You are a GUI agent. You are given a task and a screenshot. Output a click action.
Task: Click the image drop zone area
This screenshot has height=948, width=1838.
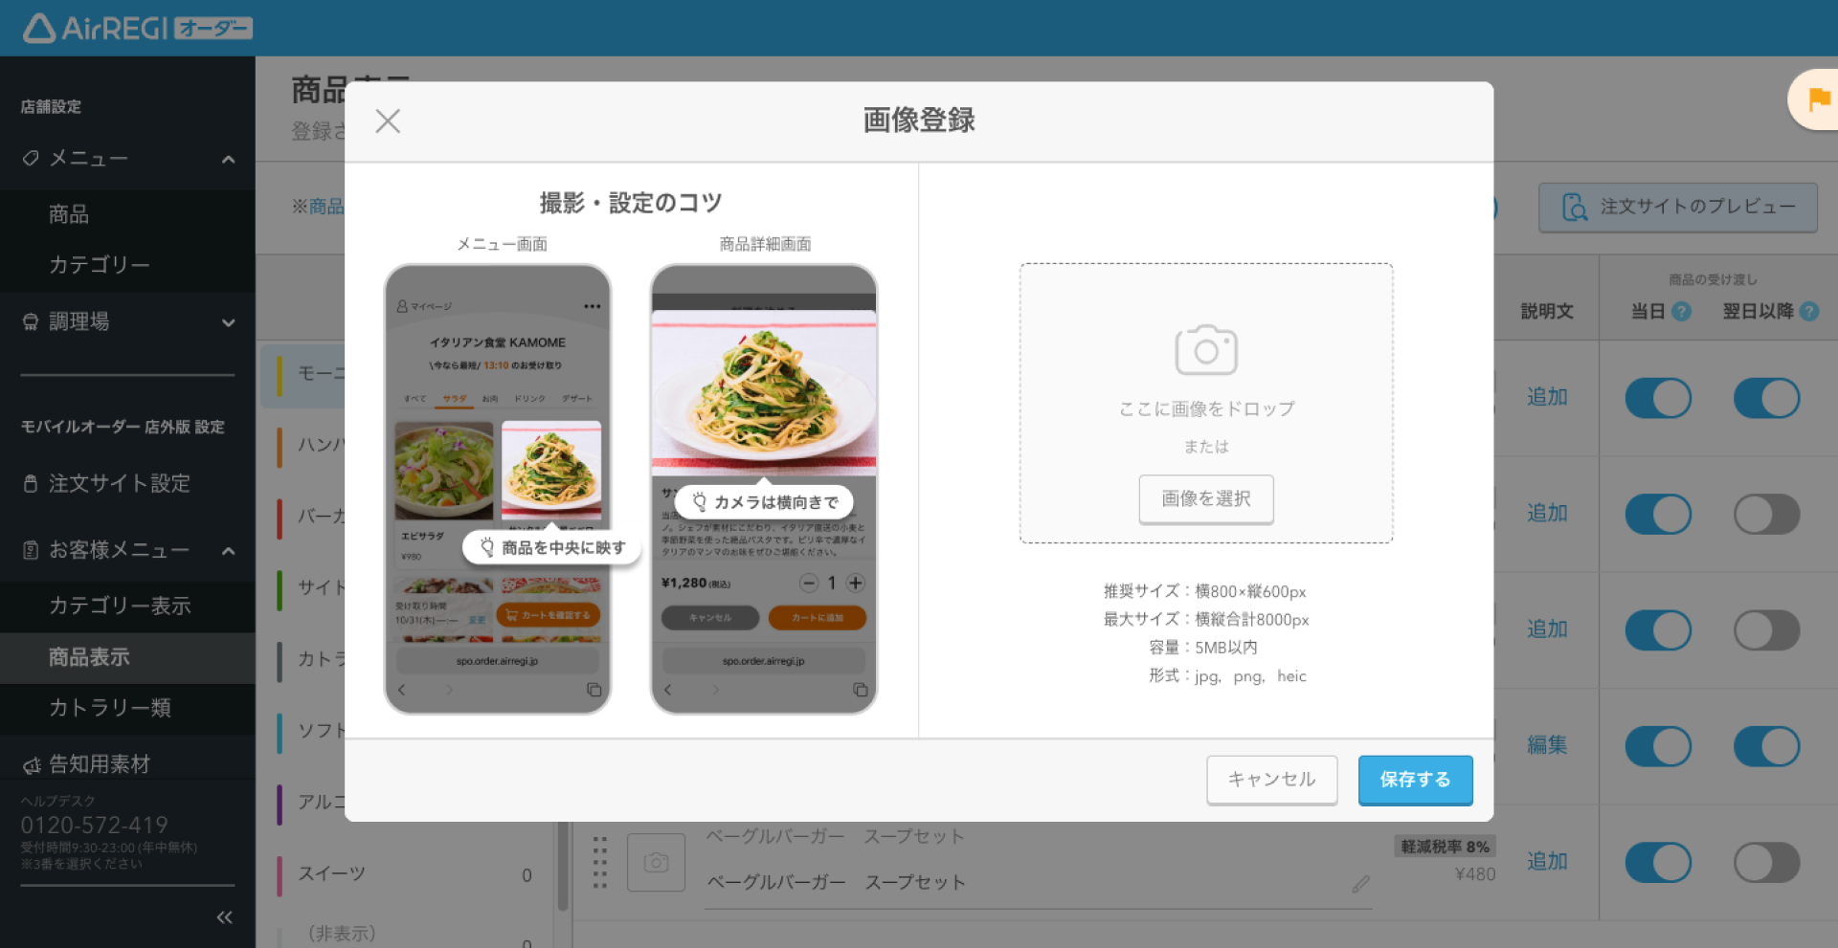coord(1206,403)
